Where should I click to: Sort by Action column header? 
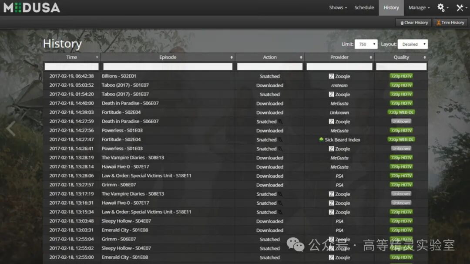click(x=270, y=57)
